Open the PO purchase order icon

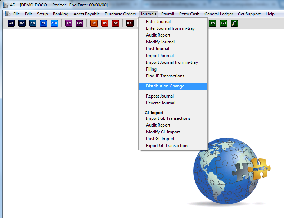click(69, 23)
